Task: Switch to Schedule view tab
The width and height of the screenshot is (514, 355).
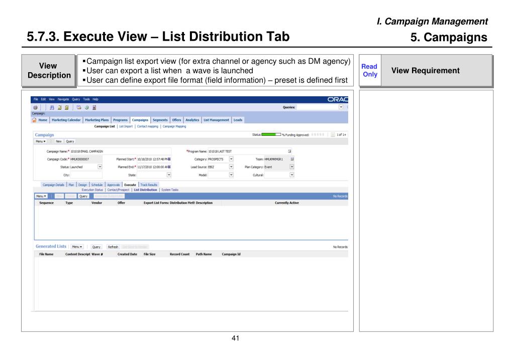Action: pyautogui.click(x=96, y=185)
